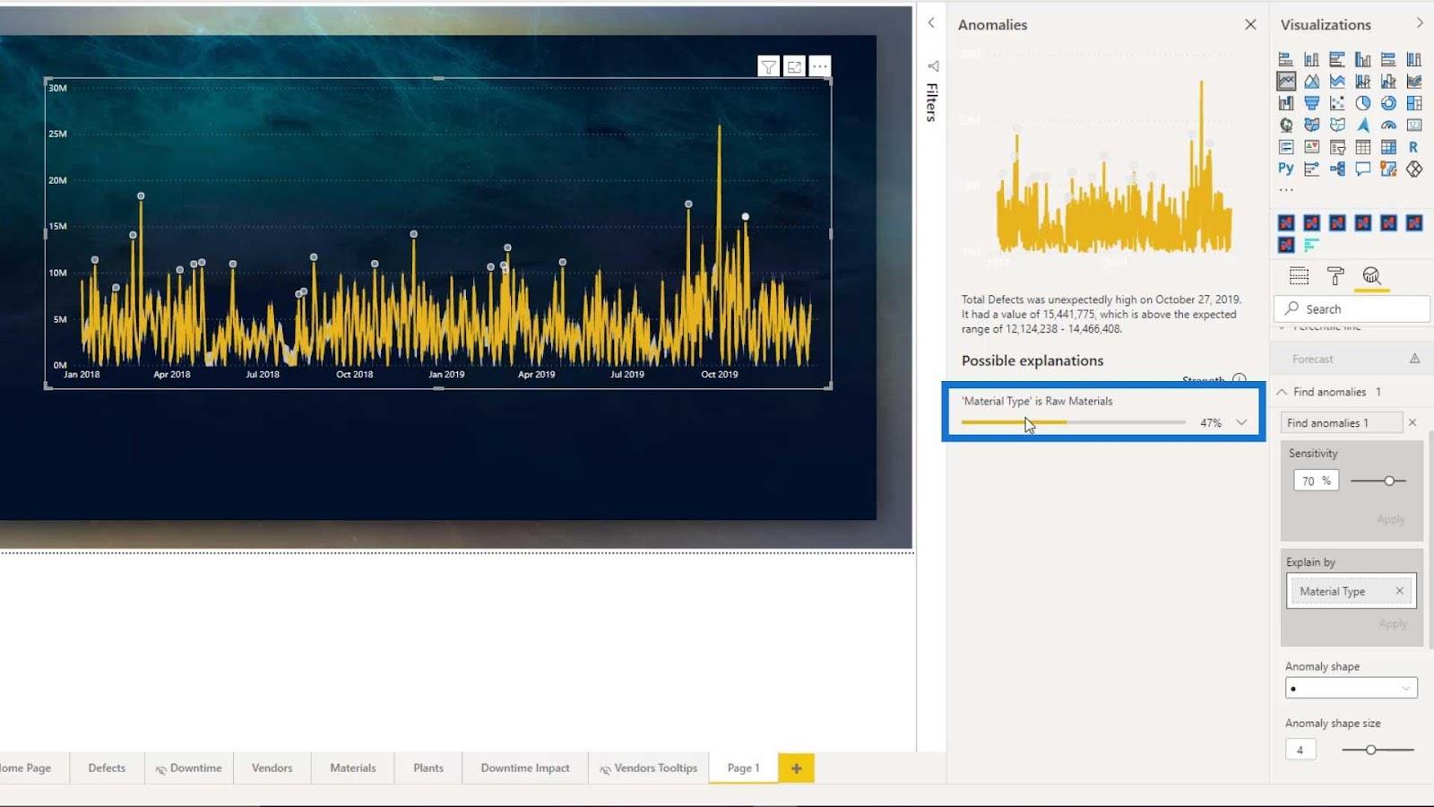Click the 70 % sensitivity field
Screen dimensions: 1434x807
[1315, 481]
